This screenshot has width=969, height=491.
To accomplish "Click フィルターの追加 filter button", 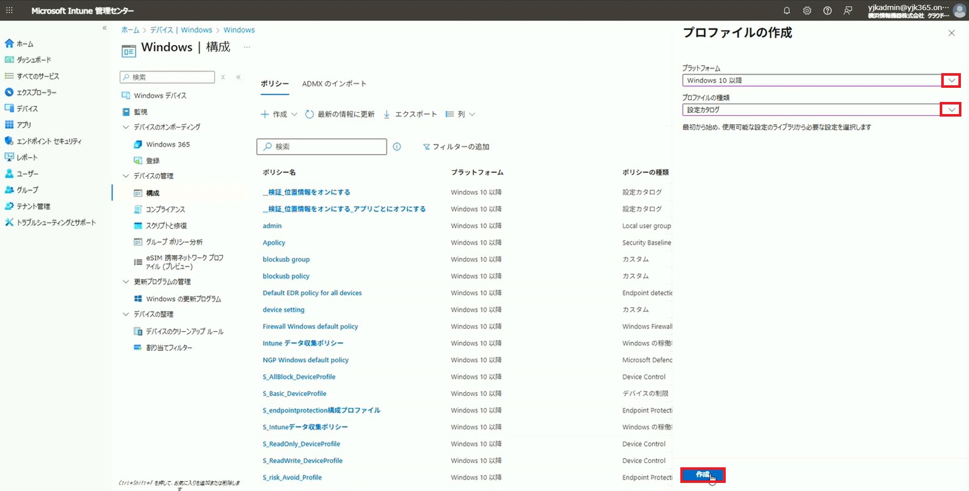I will pos(456,147).
